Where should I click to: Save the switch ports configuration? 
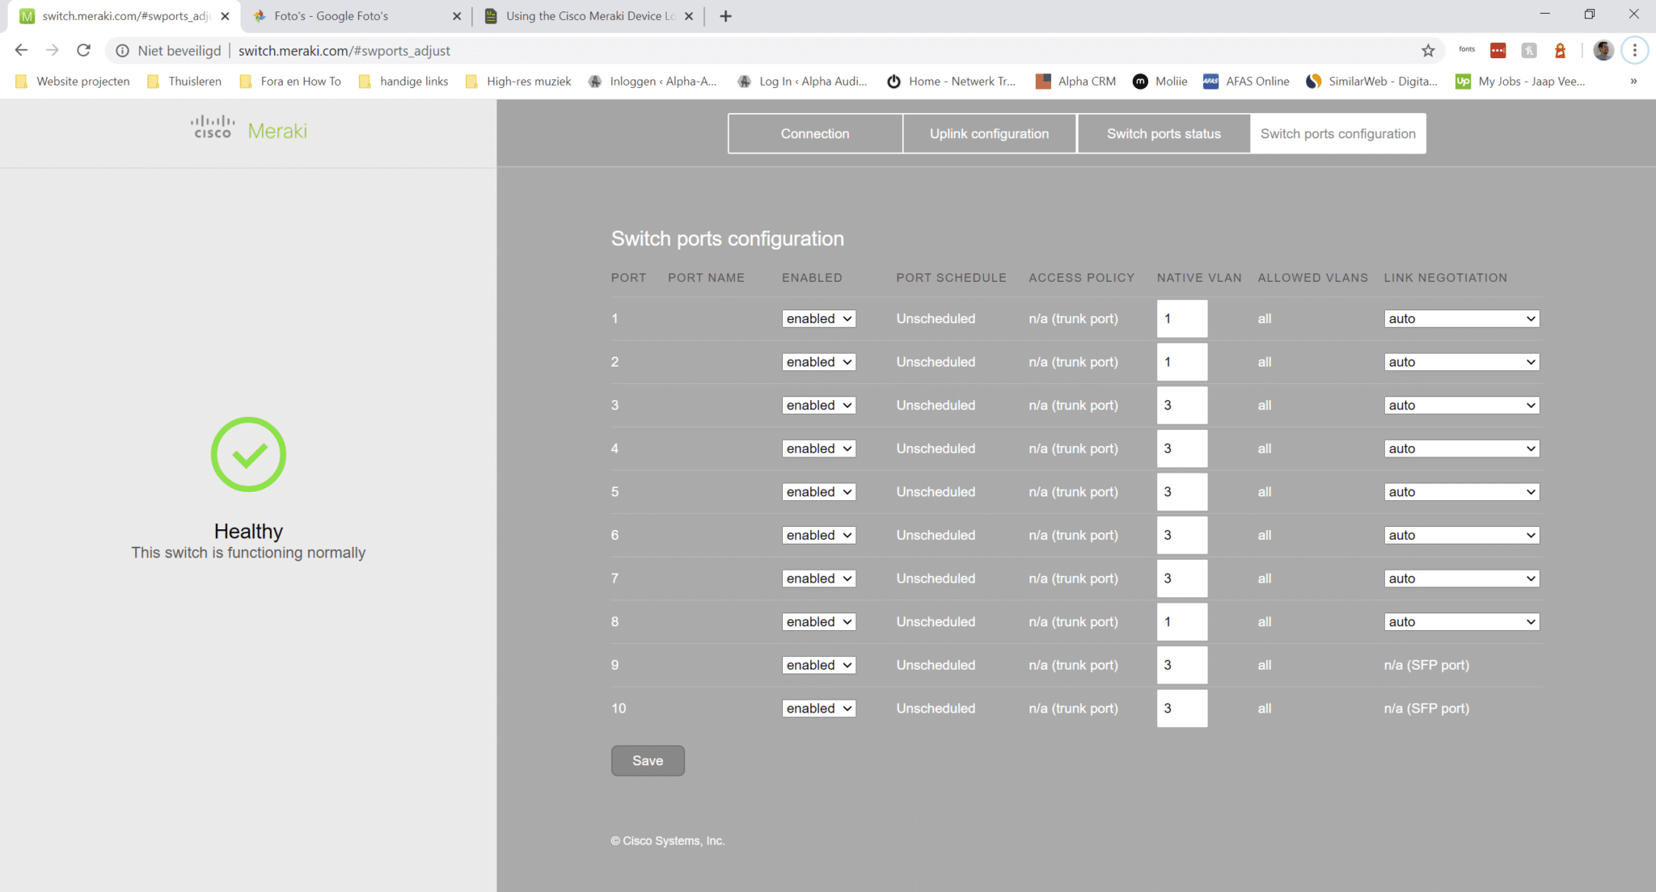[648, 760]
